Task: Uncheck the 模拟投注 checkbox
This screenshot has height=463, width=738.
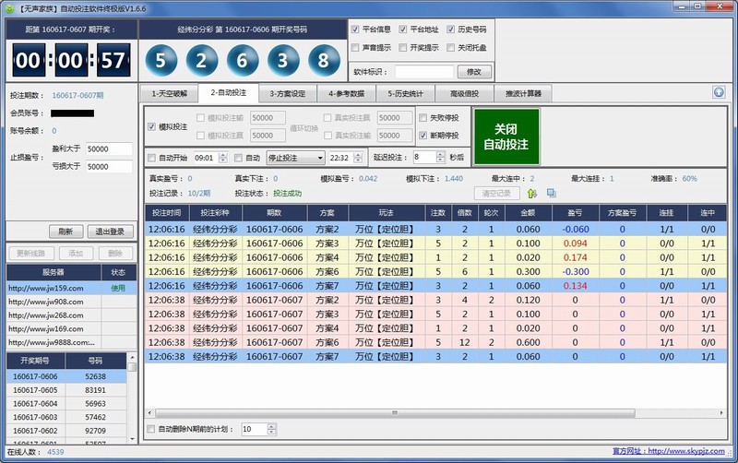Action: 152,126
